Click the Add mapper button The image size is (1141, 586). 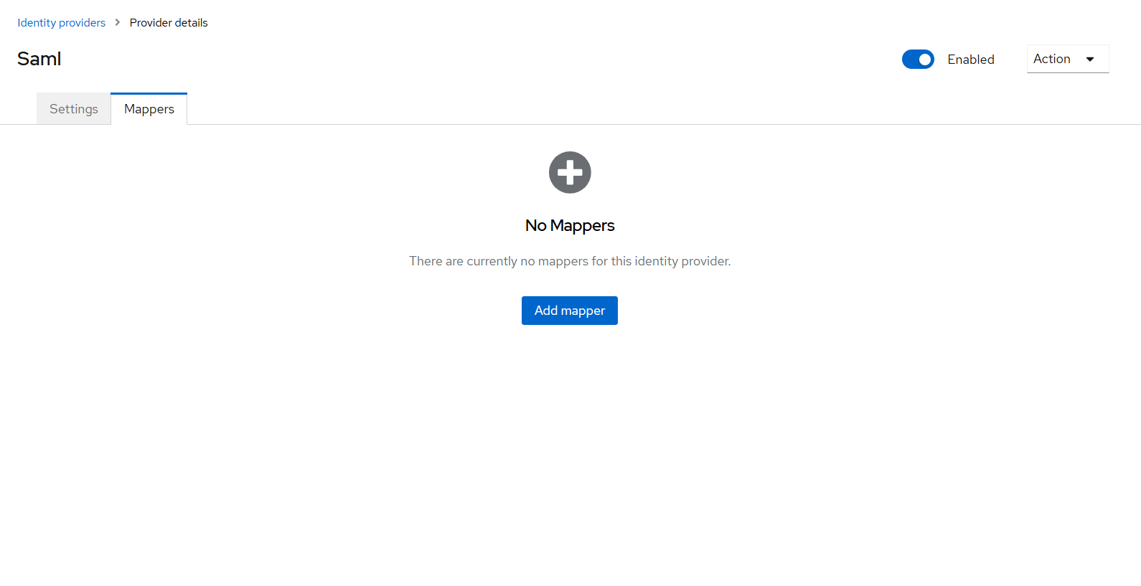click(569, 311)
